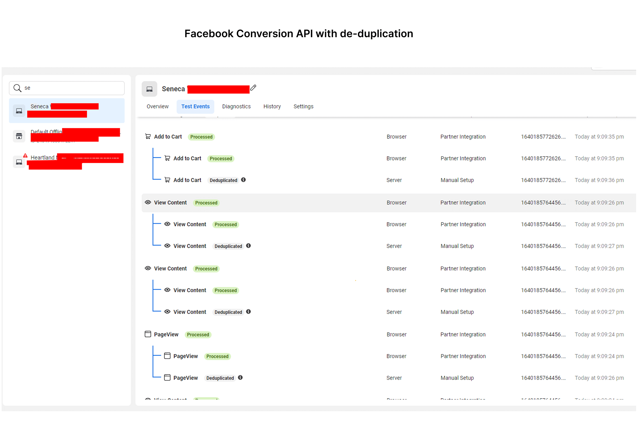Click the storefront icon for Default Offline dataset

point(19,136)
